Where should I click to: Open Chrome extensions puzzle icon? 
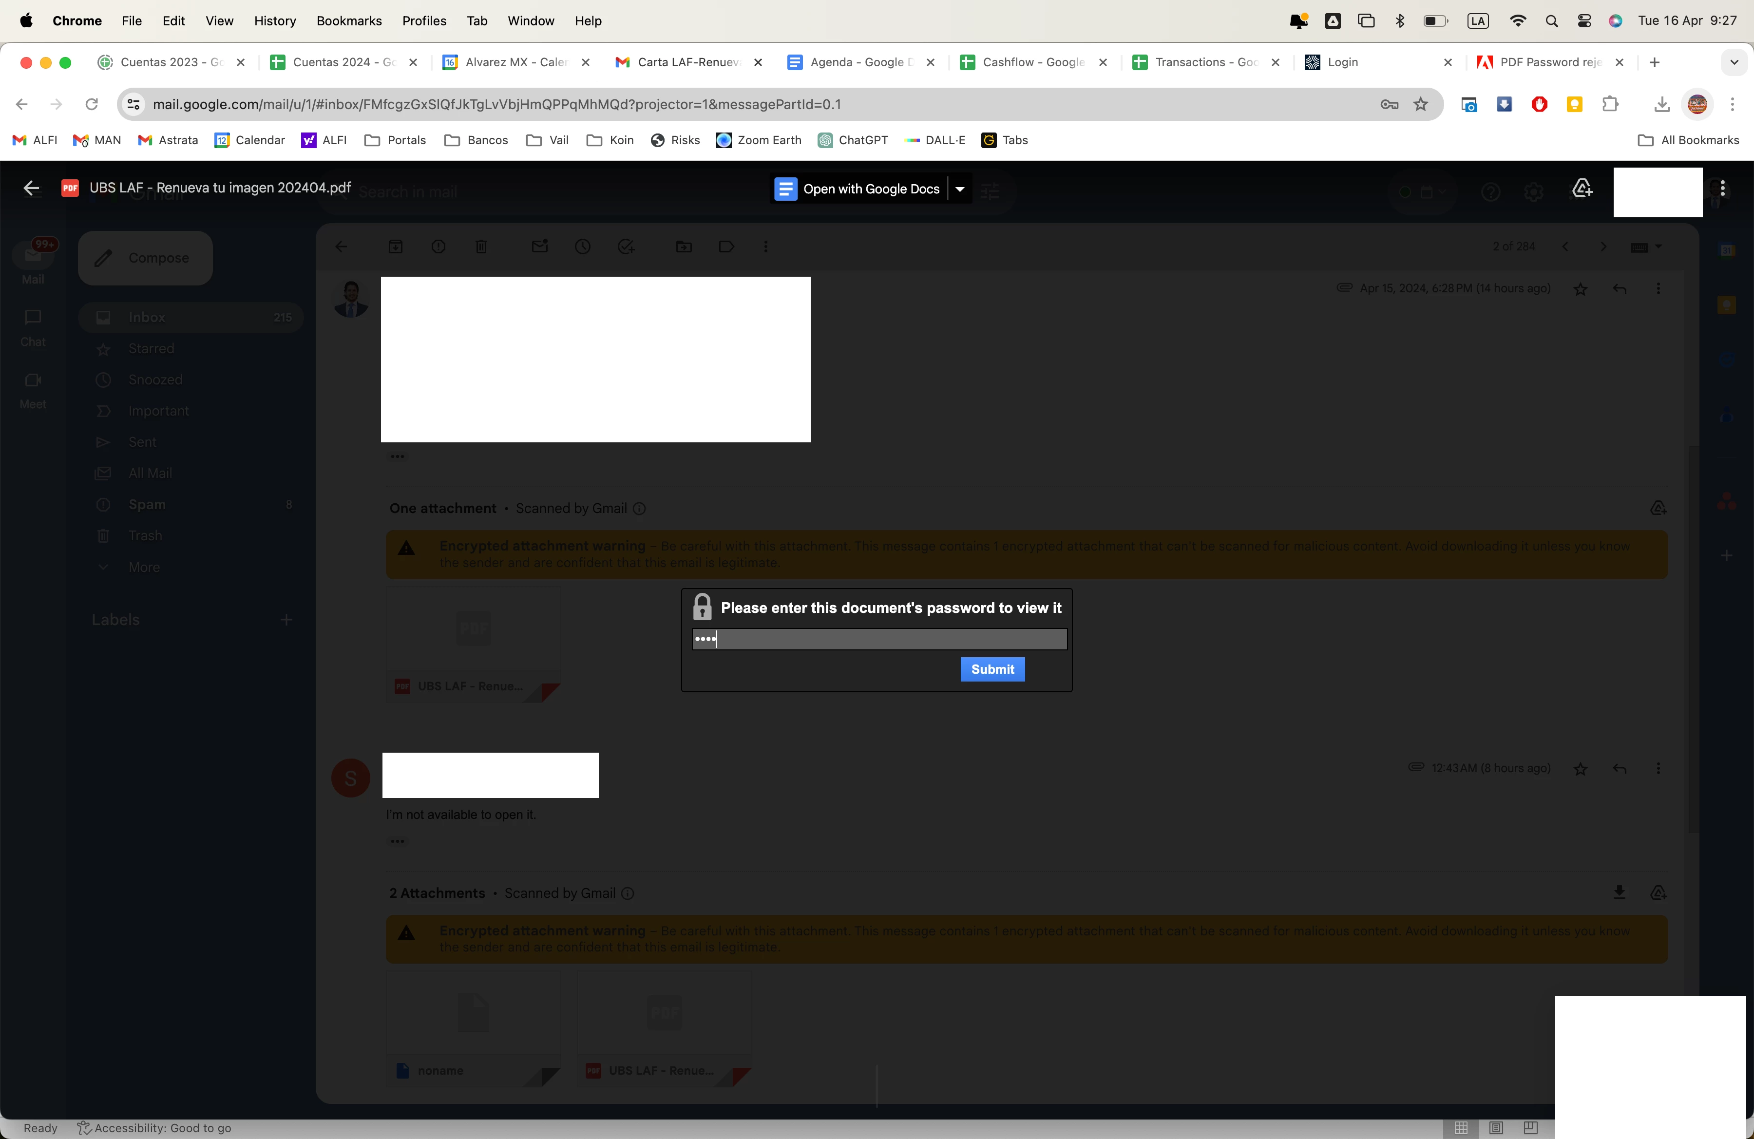(1610, 105)
